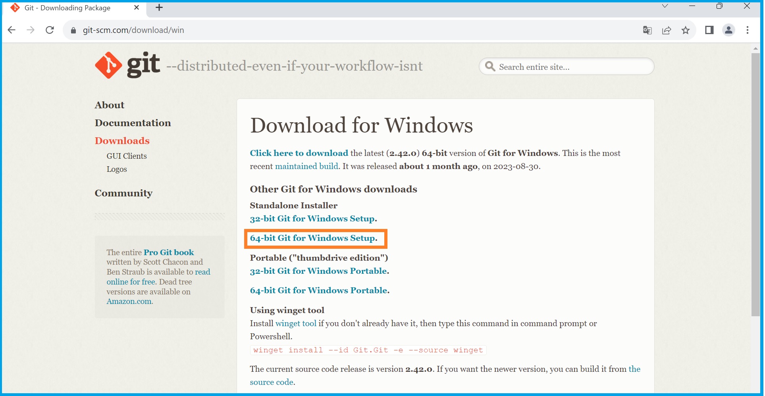
Task: Open the share options
Action: point(667,30)
